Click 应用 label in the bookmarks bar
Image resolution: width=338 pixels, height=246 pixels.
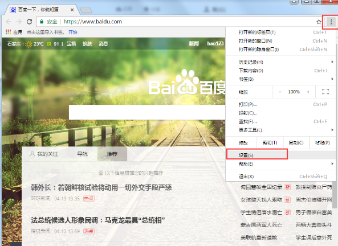[x=18, y=32]
